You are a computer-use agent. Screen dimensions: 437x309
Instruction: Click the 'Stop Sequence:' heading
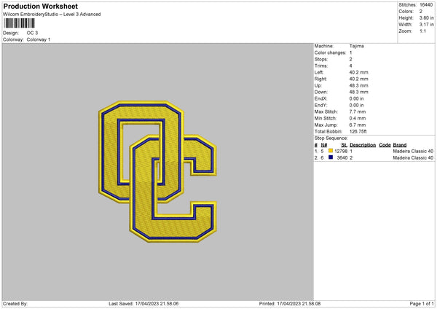tap(331, 138)
